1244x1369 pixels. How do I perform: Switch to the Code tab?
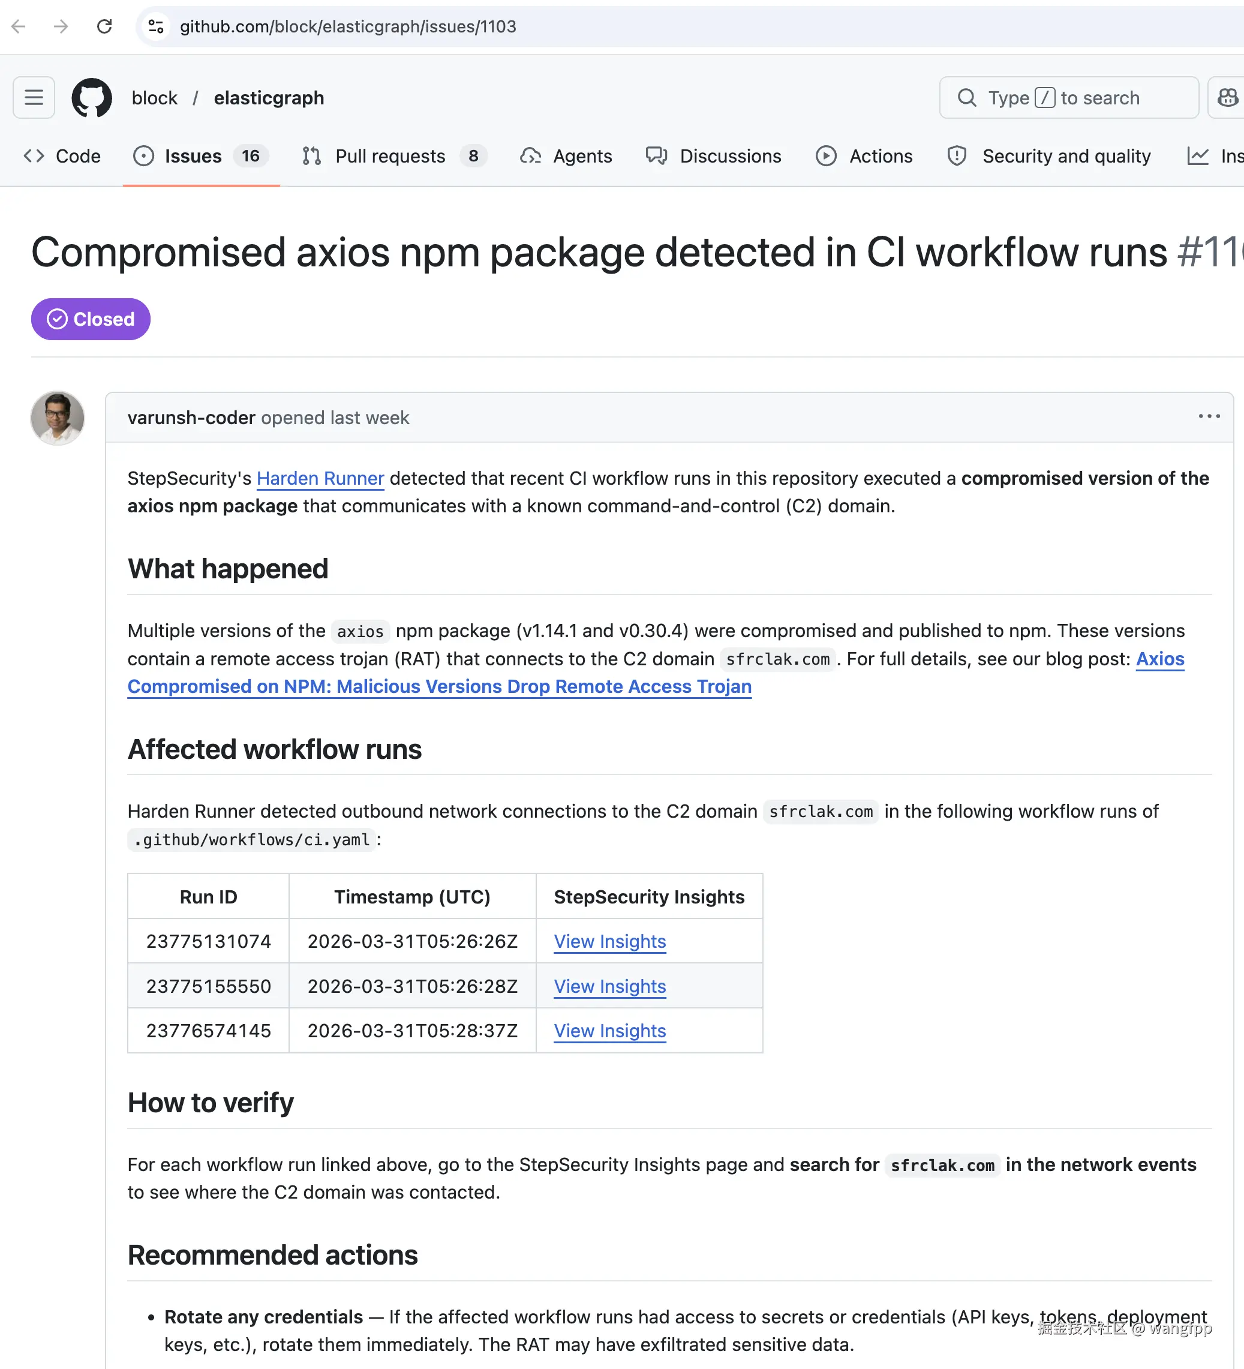(x=62, y=156)
